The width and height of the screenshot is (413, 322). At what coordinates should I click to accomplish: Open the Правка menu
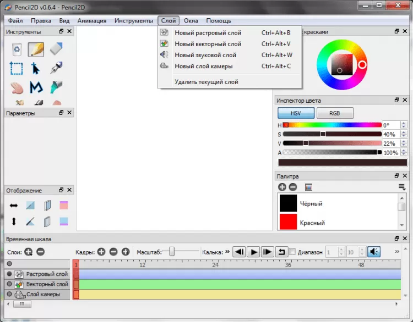(41, 20)
